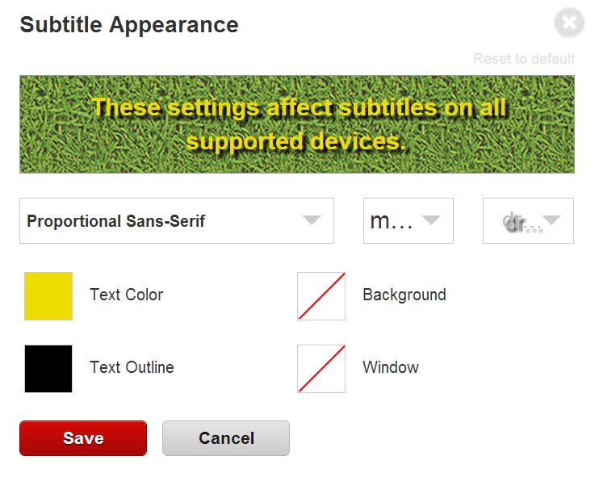The width and height of the screenshot is (595, 477).
Task: Click the subtitle preview on grass background
Action: click(296, 124)
